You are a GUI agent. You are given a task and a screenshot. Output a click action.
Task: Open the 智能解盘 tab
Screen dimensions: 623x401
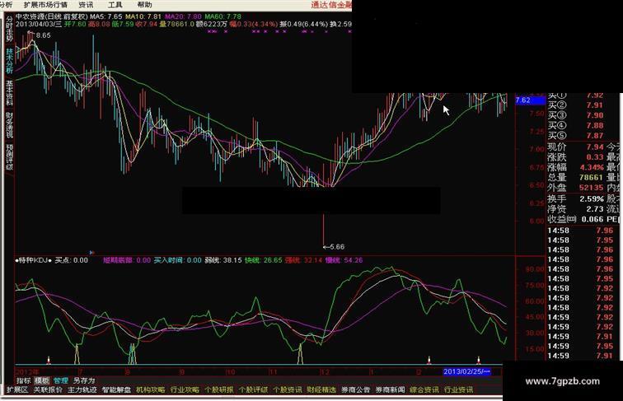point(116,389)
